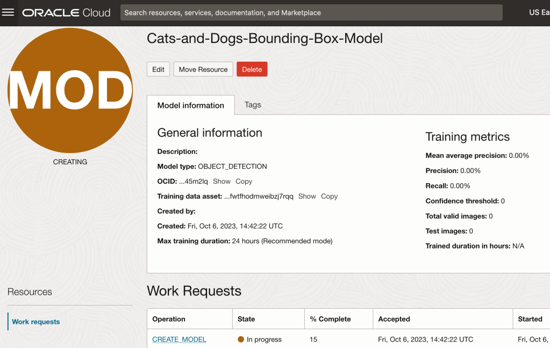Open Work requests in Resources sidebar

[36, 322]
